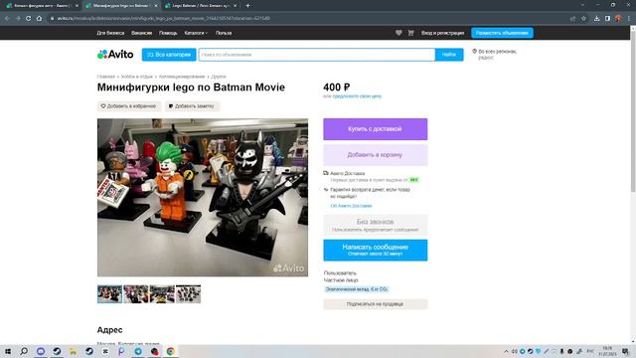
Task: Click 'Вход и регистрация'
Action: (442, 33)
